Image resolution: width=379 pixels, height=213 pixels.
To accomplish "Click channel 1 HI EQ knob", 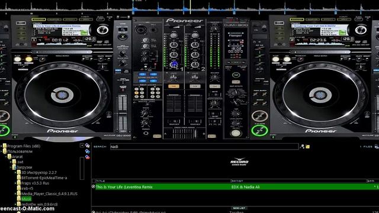I will [174, 45].
